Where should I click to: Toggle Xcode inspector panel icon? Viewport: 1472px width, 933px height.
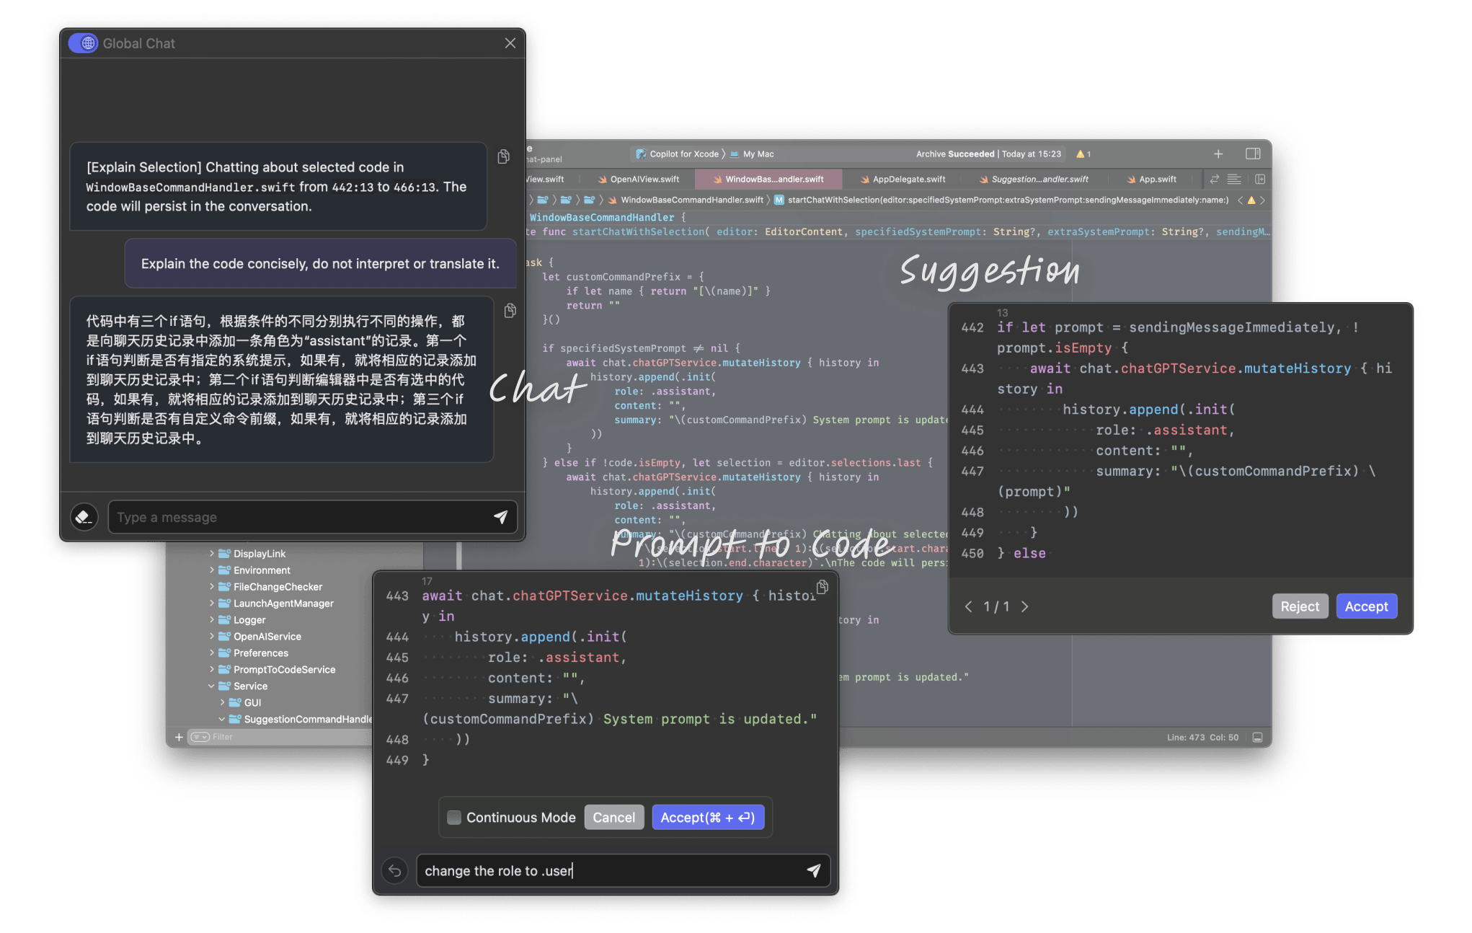1253,154
